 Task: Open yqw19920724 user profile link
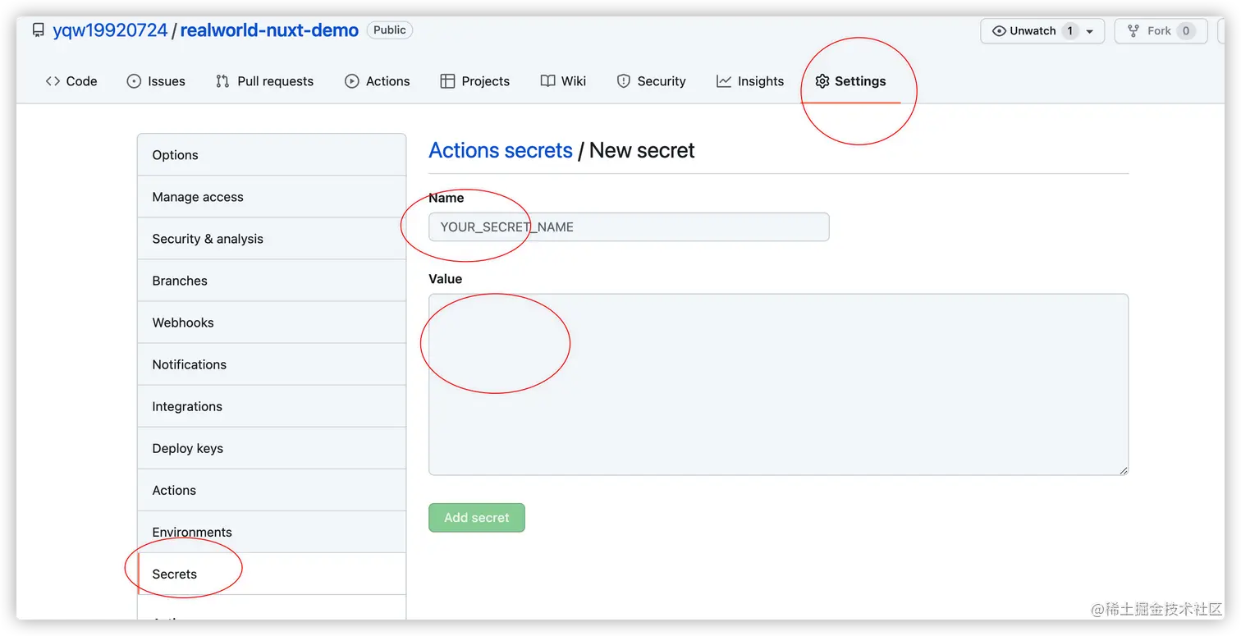pos(110,30)
